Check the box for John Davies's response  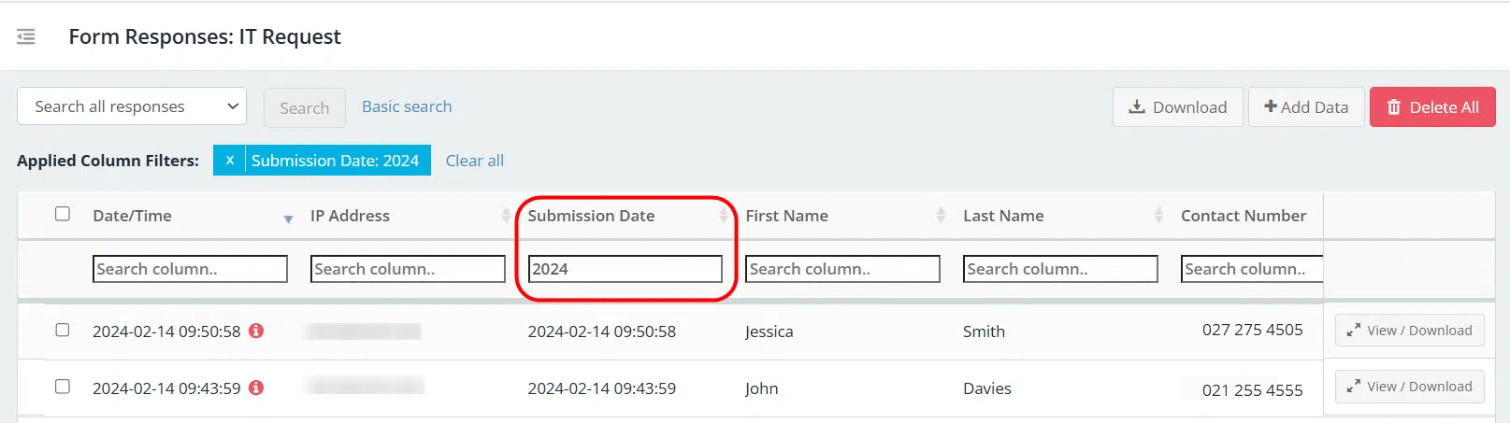click(63, 387)
